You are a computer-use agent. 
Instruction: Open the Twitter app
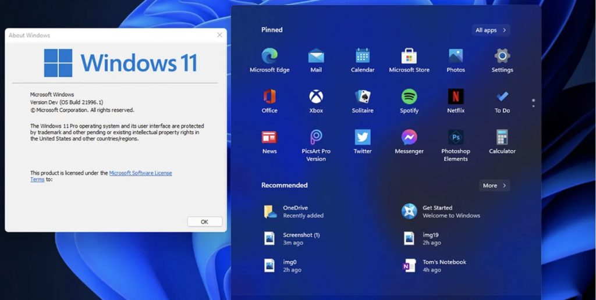(x=363, y=141)
